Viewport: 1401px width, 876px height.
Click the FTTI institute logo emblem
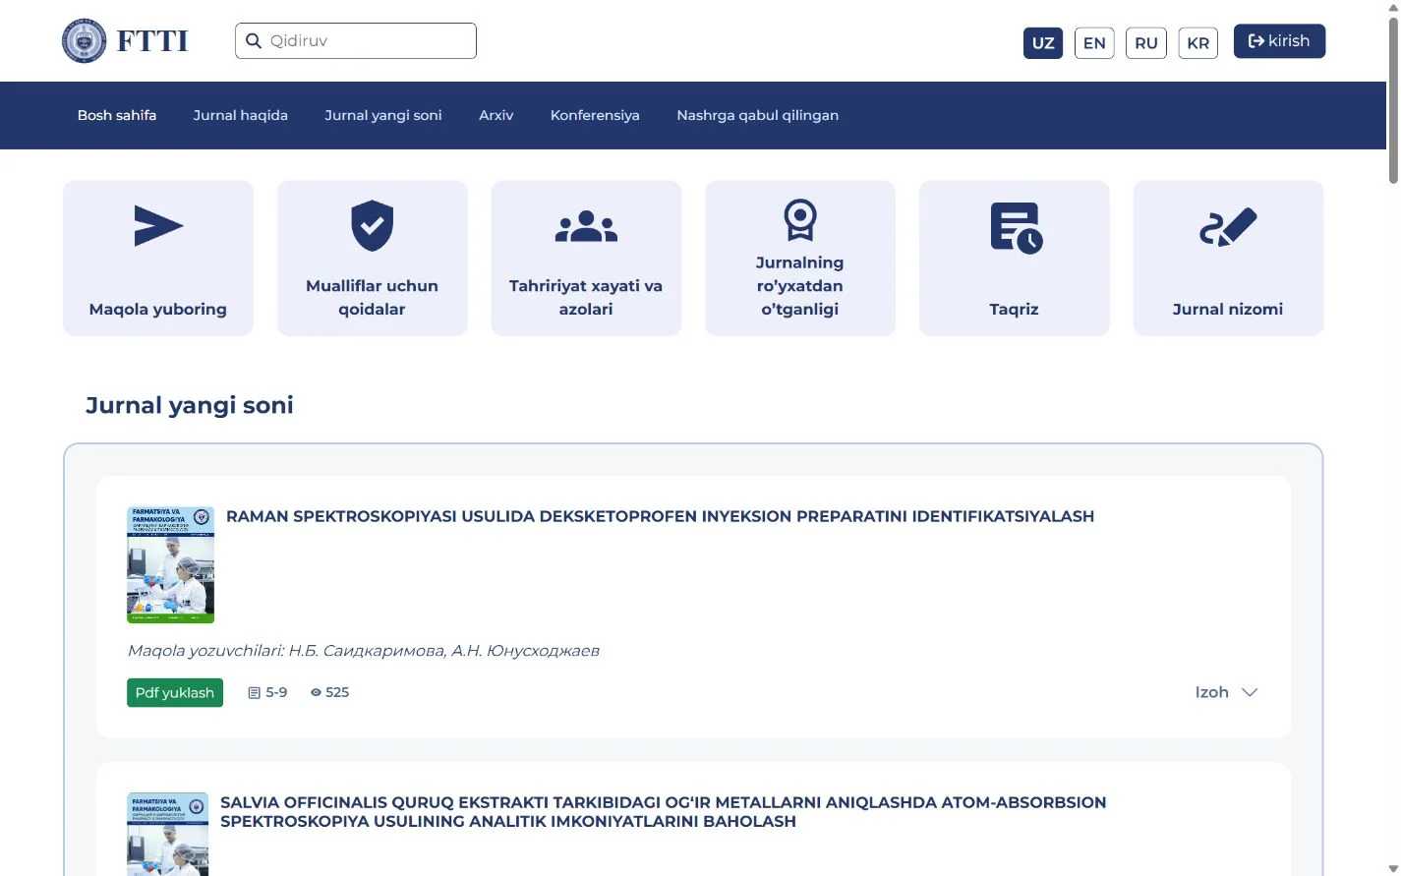click(84, 41)
